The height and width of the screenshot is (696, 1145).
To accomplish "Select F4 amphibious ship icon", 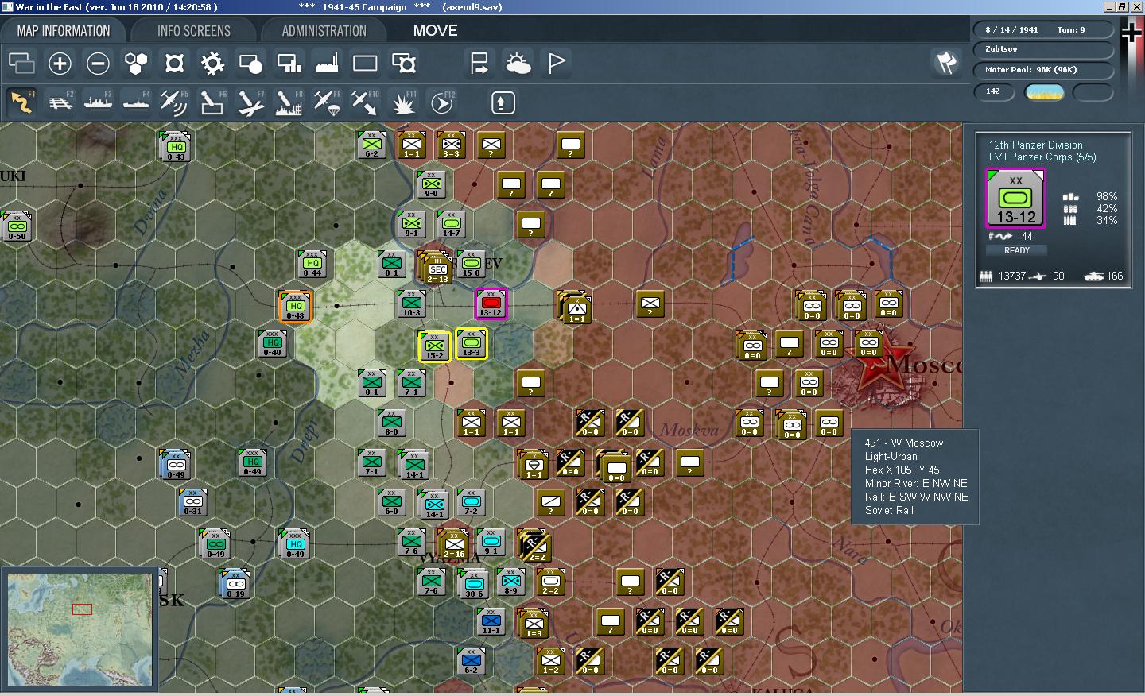I will (x=136, y=102).
